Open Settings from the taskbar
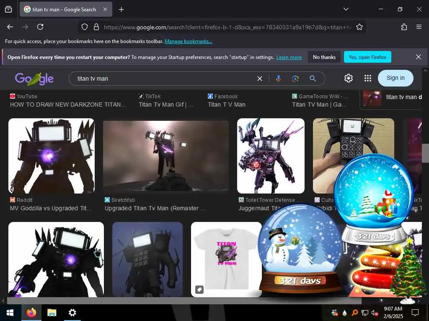Screen dimensions: 429x321 [72, 313]
